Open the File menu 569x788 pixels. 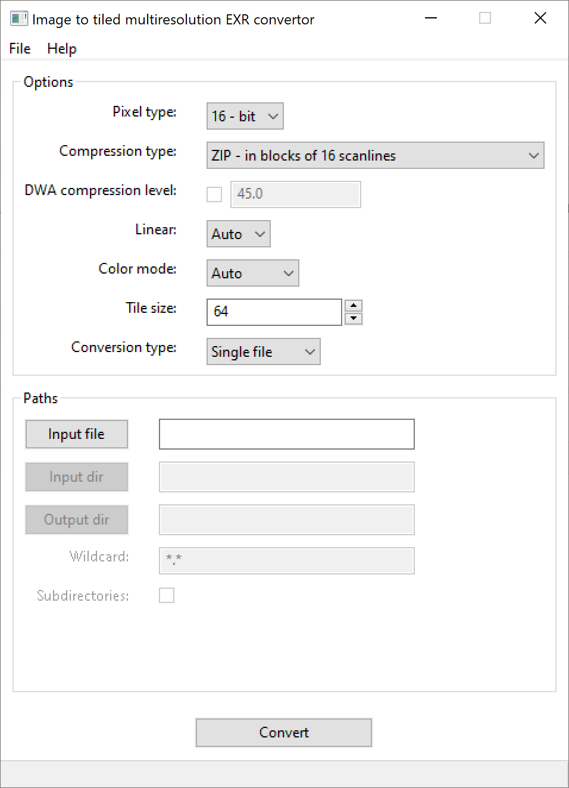point(20,49)
